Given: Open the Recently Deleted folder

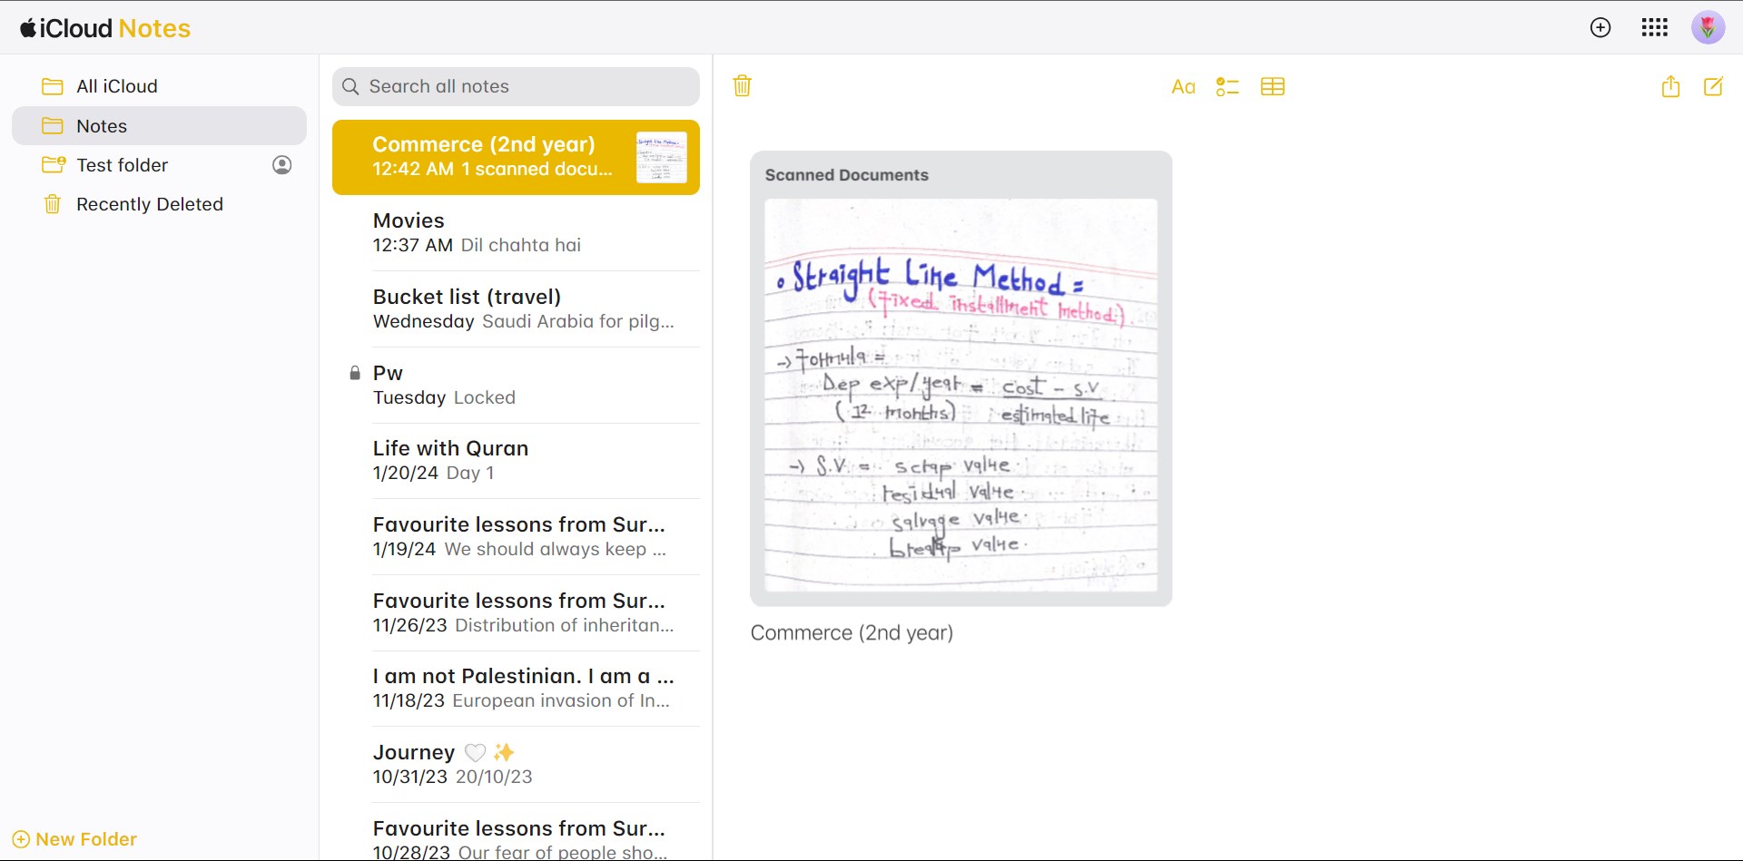Looking at the screenshot, I should (x=150, y=204).
